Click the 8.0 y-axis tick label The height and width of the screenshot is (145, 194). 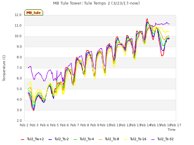point(19,57)
